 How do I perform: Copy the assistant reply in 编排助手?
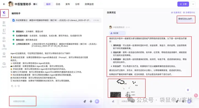pyautogui.click(x=12, y=86)
